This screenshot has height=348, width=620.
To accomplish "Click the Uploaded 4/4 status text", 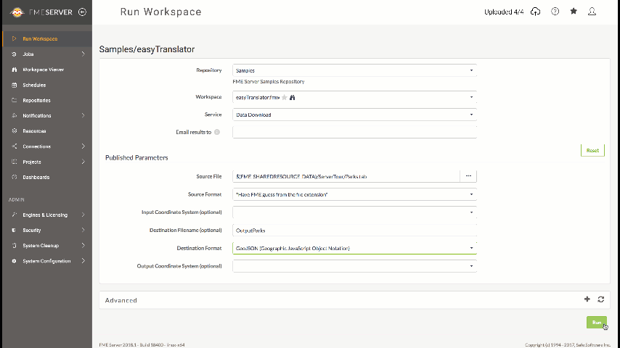I will tap(504, 12).
